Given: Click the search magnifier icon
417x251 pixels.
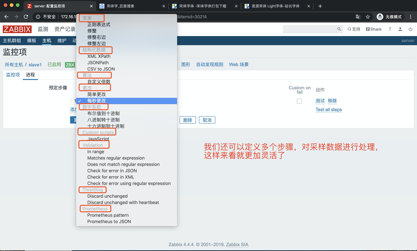Looking at the screenshot, I should tap(339, 29).
